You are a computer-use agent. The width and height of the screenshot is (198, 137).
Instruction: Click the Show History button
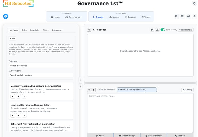186,30
